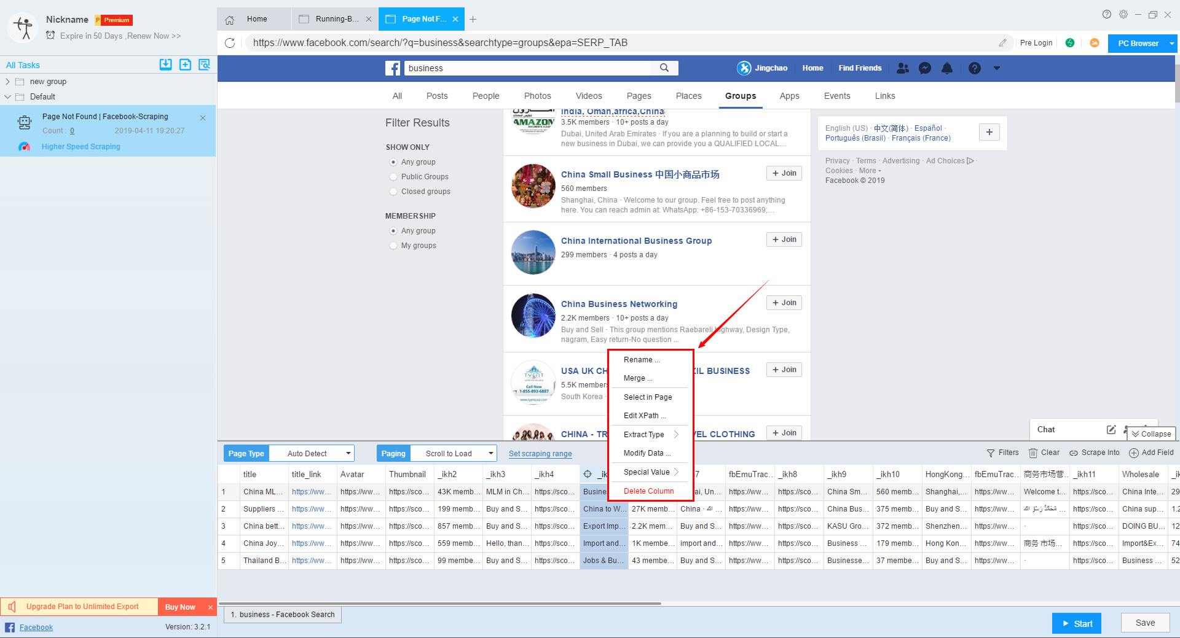Click the reload page icon

coord(230,43)
